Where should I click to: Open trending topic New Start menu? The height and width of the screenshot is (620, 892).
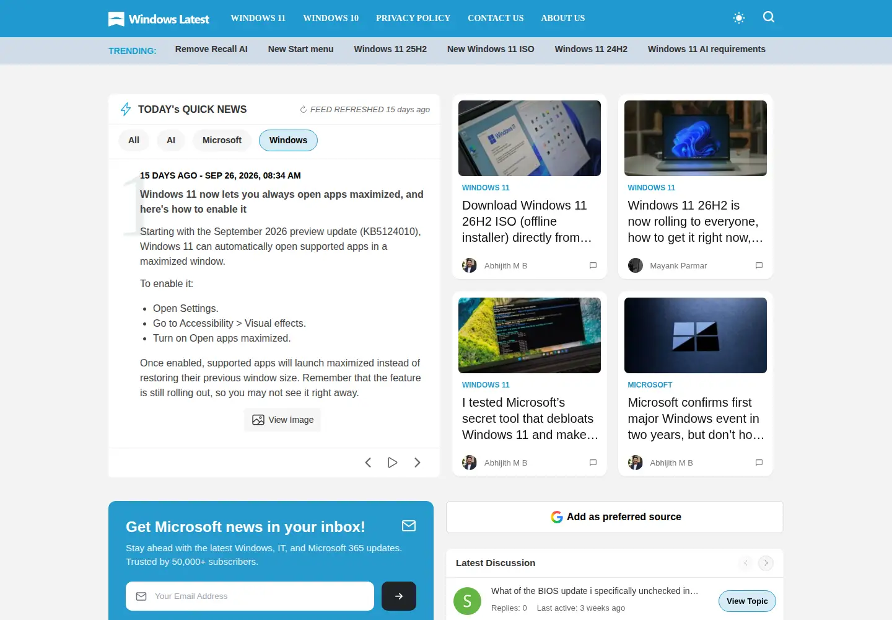point(301,49)
